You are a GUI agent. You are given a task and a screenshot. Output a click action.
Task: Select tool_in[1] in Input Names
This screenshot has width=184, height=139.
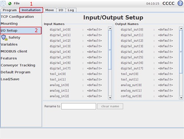[58, 79]
